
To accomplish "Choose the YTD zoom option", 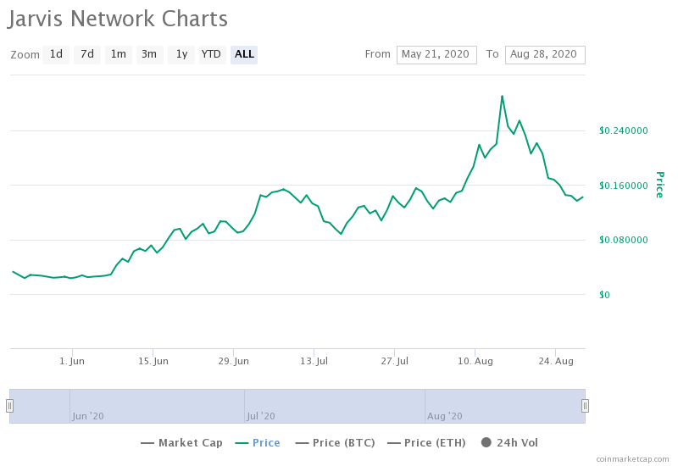I will point(212,54).
